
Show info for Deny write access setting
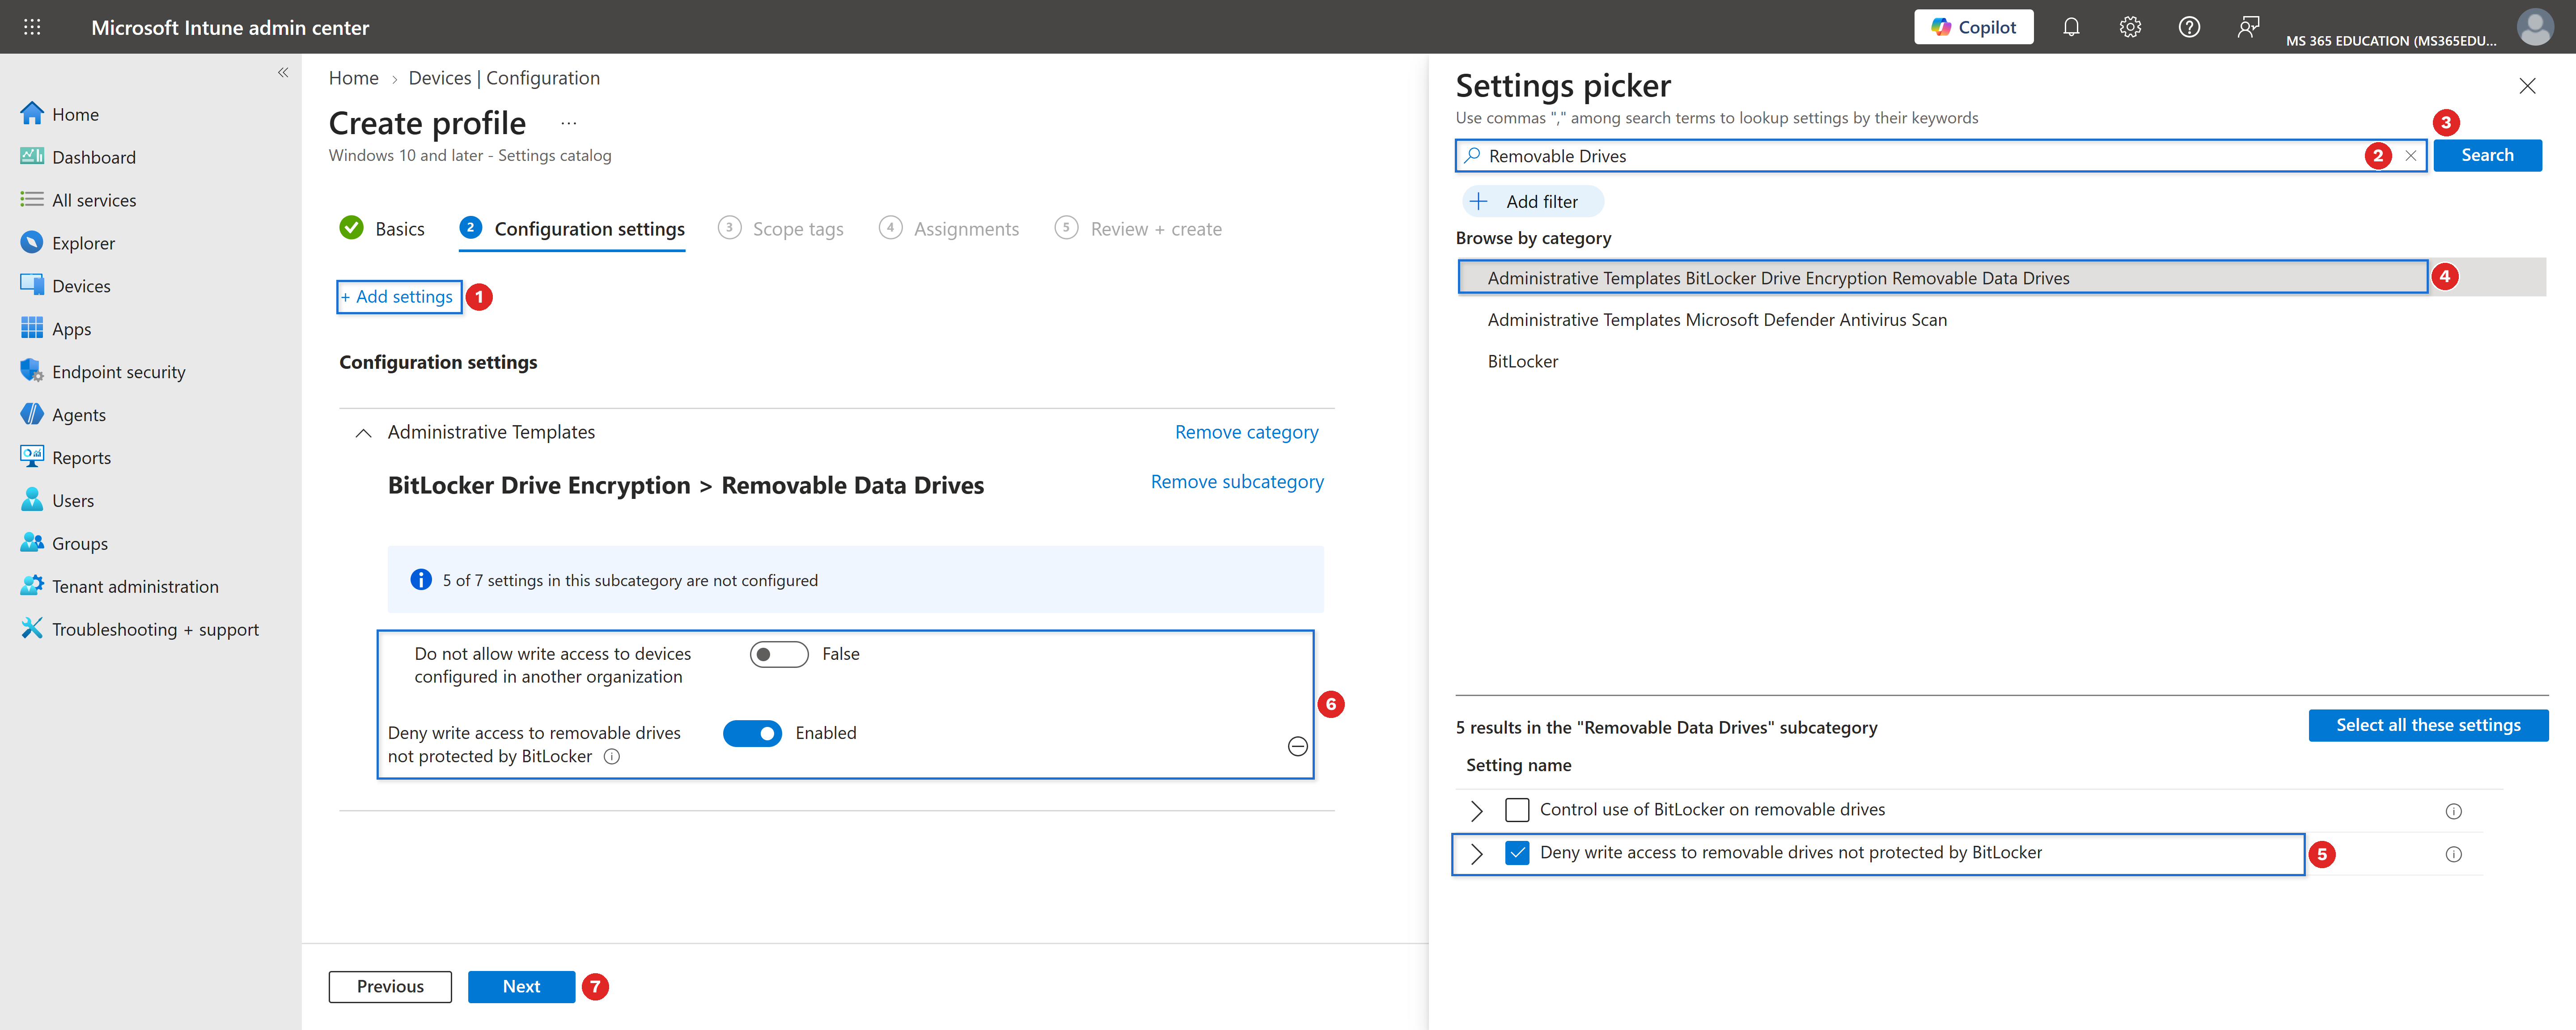[x=612, y=757]
